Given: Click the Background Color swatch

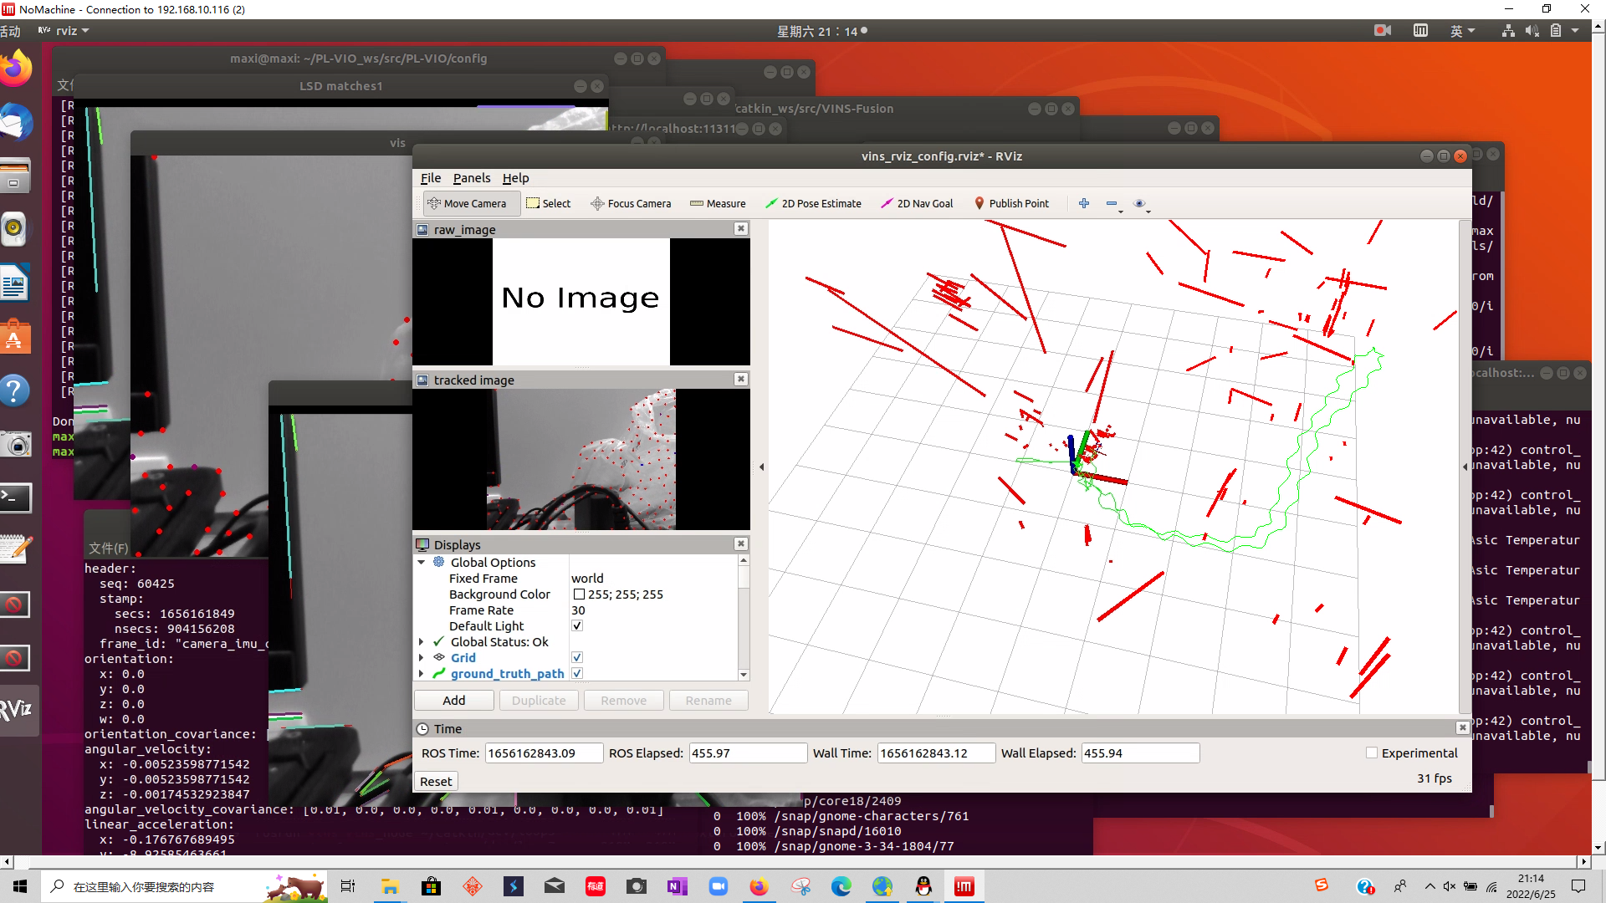Looking at the screenshot, I should pos(579,594).
